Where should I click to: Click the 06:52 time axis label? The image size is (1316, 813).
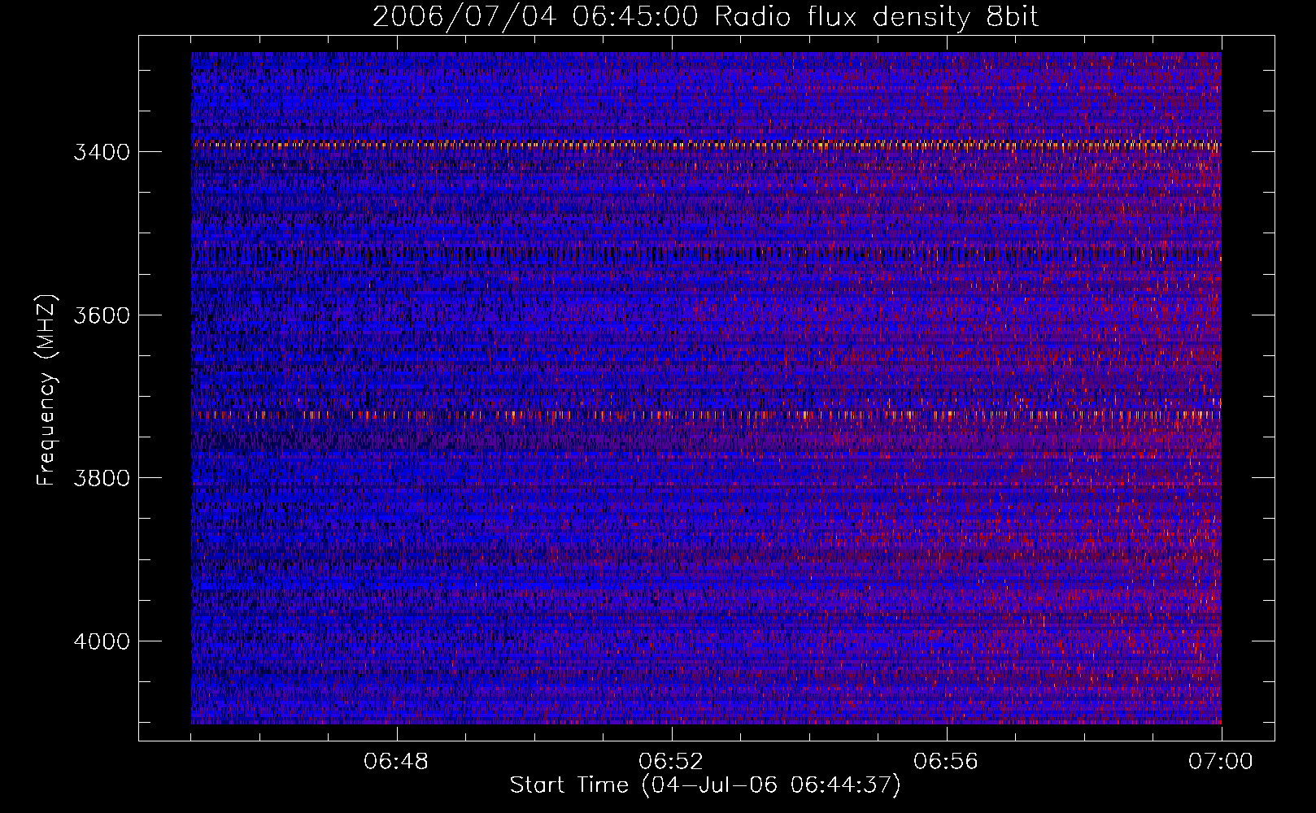coord(671,762)
